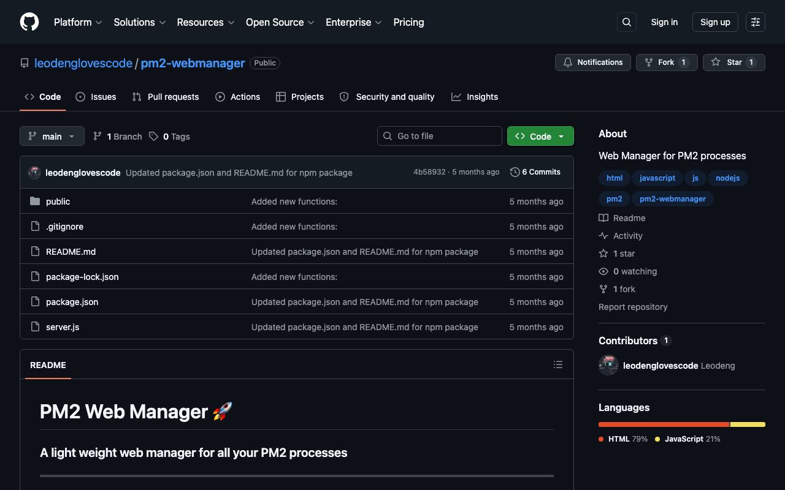Switch to the Issues tab

click(96, 97)
